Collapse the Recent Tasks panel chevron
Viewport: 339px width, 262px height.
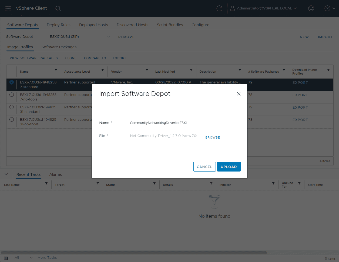6,174
